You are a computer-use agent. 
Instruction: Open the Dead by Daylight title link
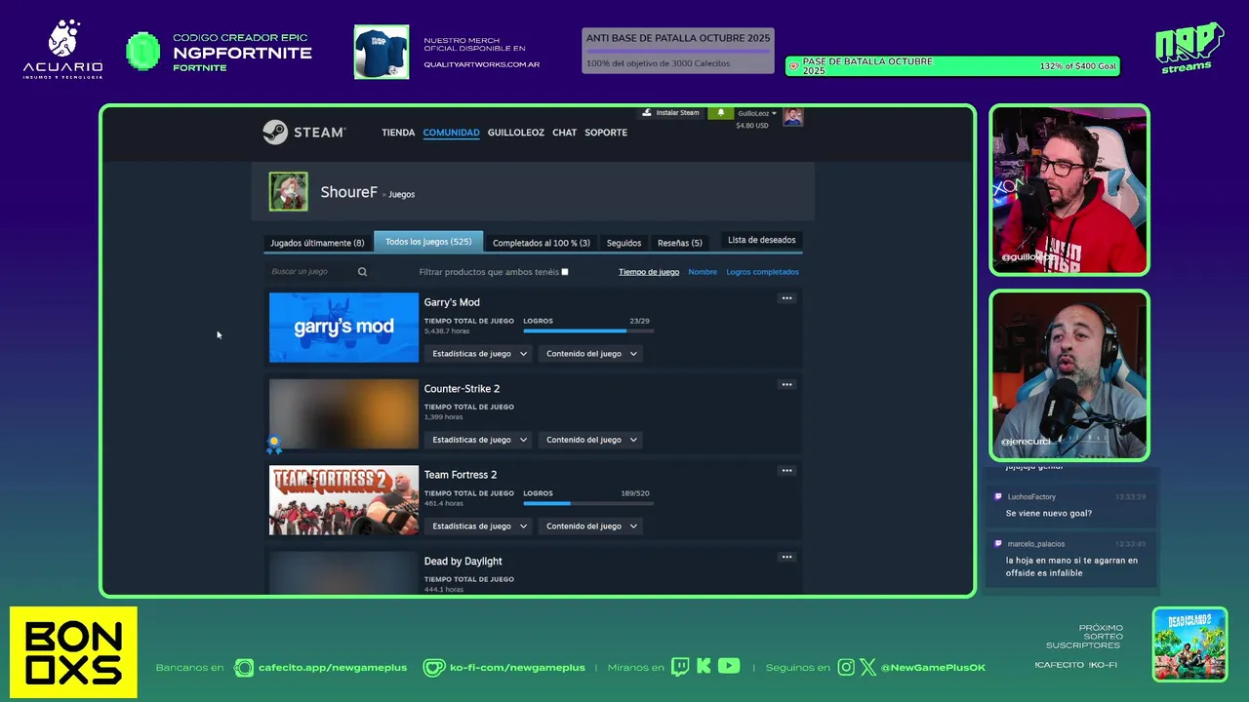(x=463, y=561)
